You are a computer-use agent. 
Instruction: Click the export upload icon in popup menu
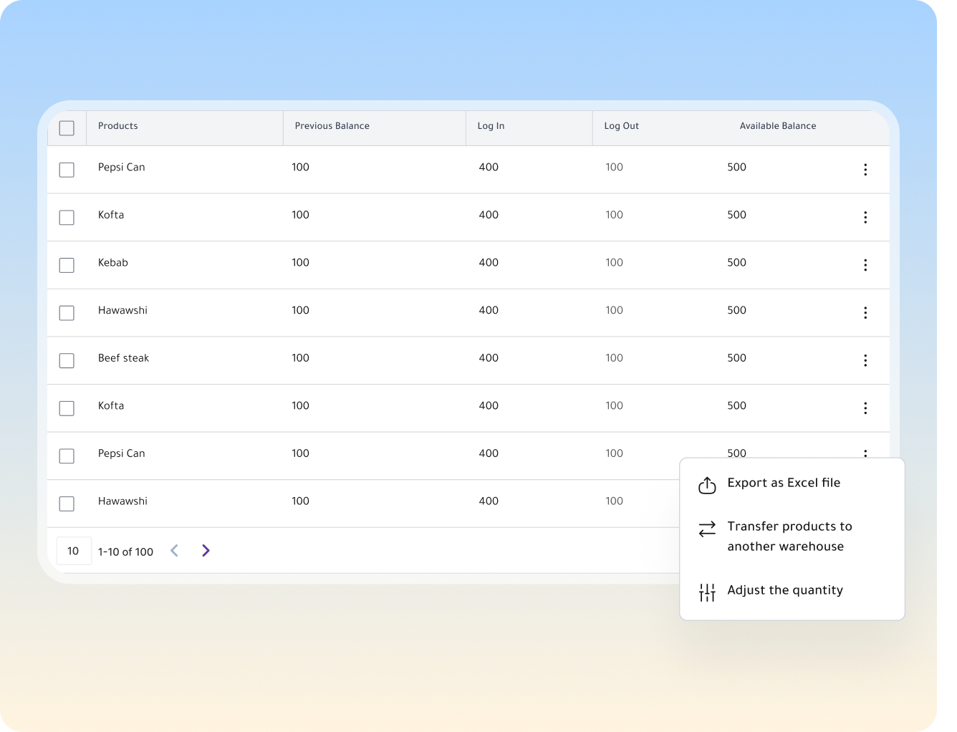pyautogui.click(x=707, y=485)
